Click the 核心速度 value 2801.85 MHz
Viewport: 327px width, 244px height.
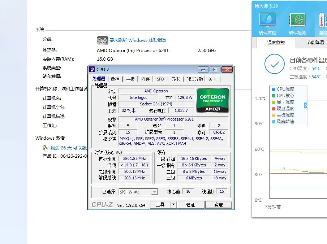click(x=134, y=158)
